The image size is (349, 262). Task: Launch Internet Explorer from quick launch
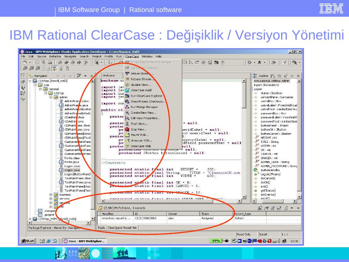[48, 241]
